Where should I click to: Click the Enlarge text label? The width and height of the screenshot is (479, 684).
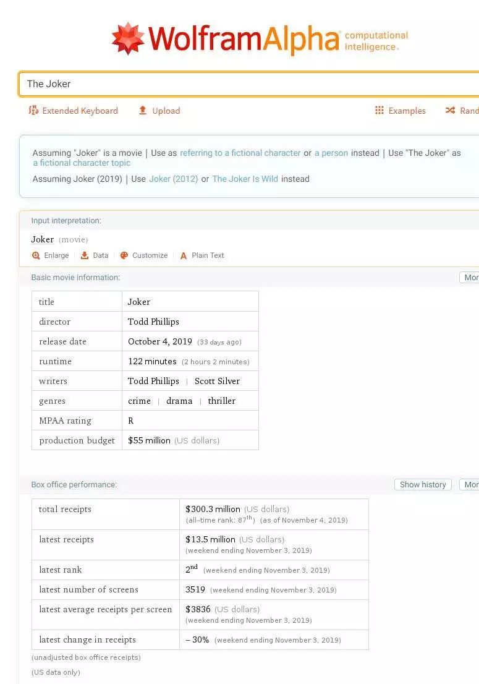(57, 255)
